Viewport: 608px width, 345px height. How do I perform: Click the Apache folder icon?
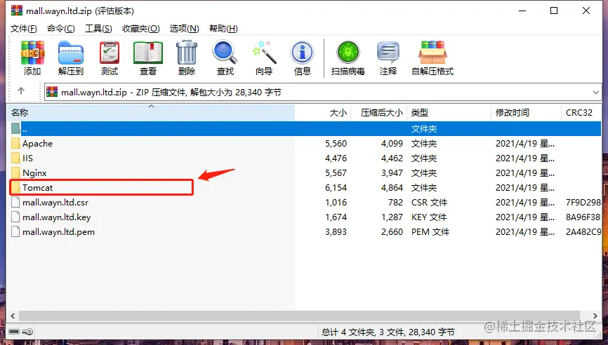click(x=15, y=144)
